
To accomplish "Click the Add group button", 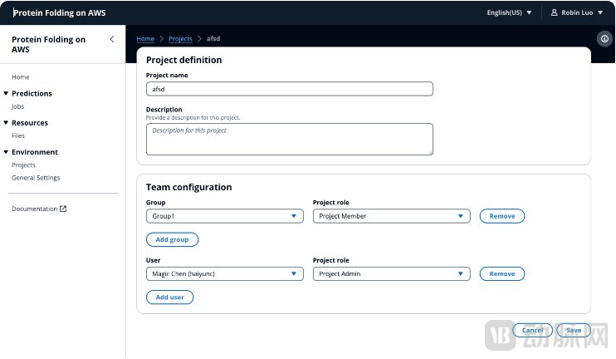I will click(x=172, y=239).
